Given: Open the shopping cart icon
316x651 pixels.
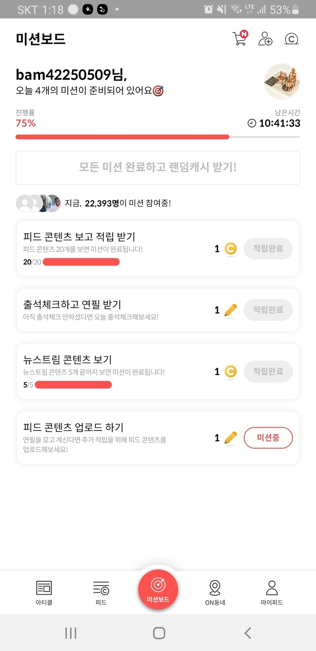Looking at the screenshot, I should tap(240, 38).
